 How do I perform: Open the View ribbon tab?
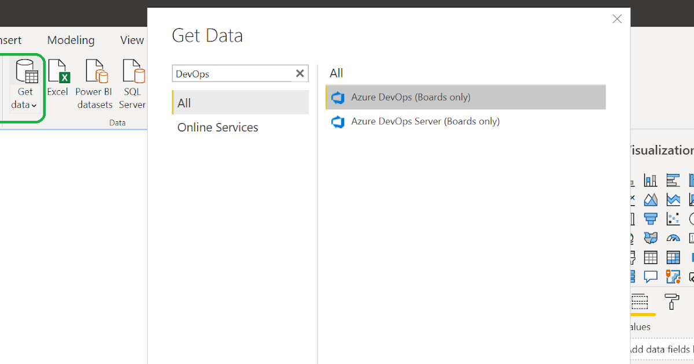coord(131,40)
